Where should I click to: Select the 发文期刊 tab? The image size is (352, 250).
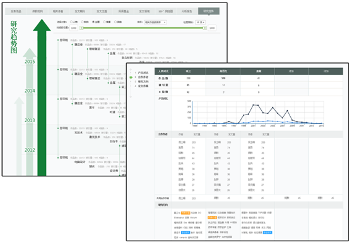[80, 11]
